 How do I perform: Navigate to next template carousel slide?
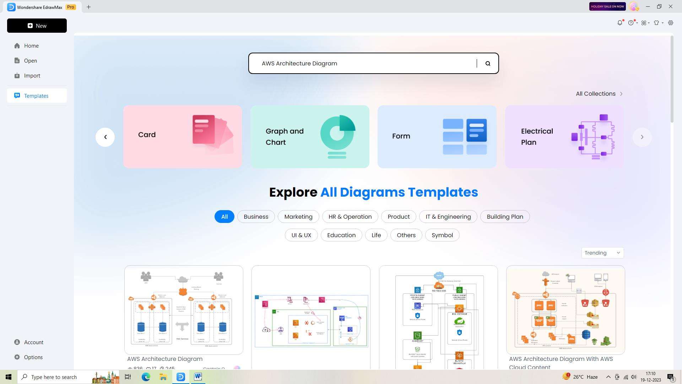641,137
